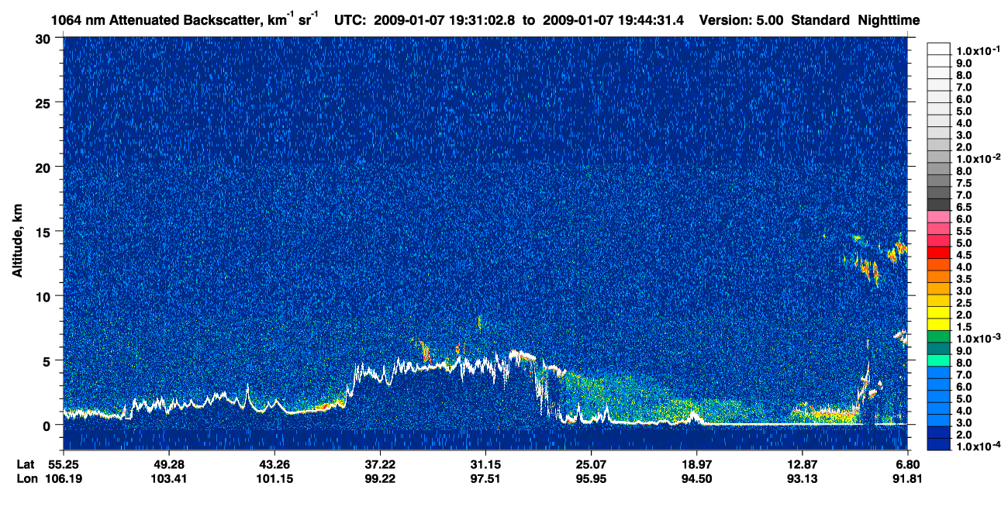Click latitude value "18.97"
This screenshot has width=1008, height=517.
(x=696, y=464)
